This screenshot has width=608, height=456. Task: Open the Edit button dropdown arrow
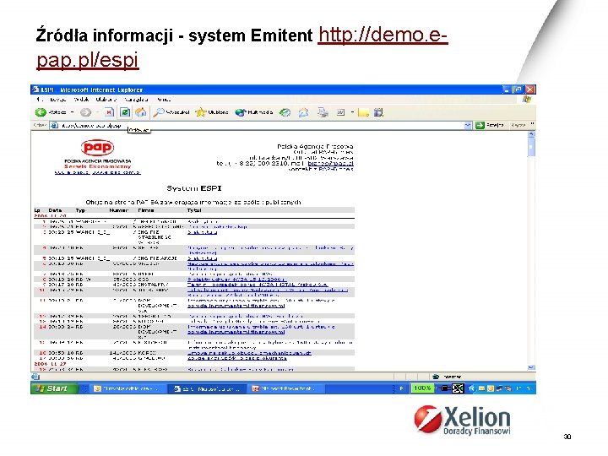352,112
